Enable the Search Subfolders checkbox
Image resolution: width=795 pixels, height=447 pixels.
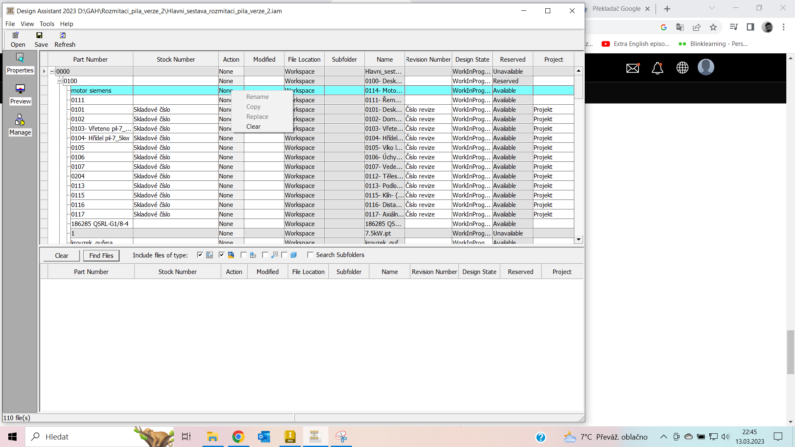[x=310, y=255]
